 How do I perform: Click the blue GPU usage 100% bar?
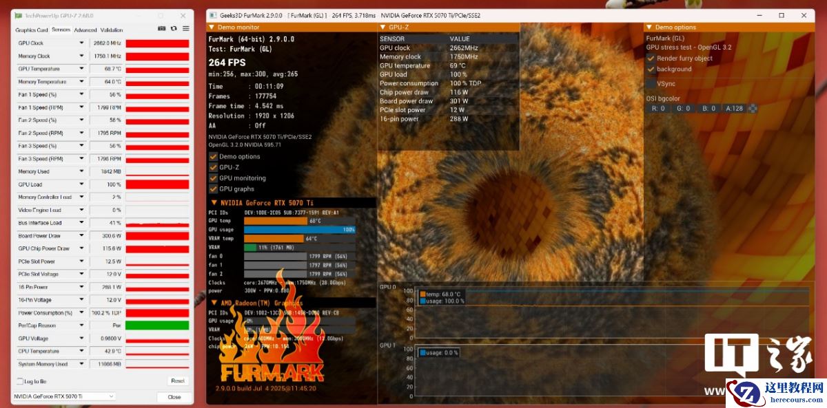(x=300, y=229)
